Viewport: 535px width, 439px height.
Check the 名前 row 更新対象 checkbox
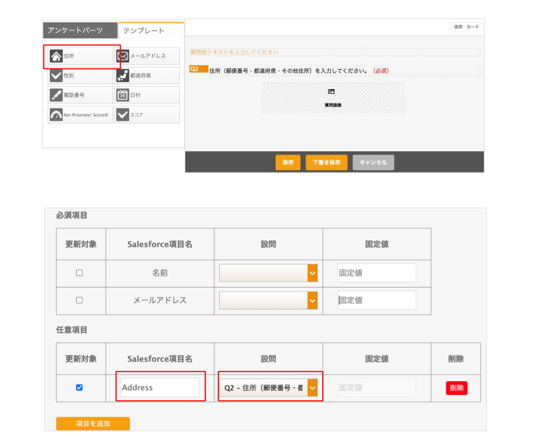[79, 273]
